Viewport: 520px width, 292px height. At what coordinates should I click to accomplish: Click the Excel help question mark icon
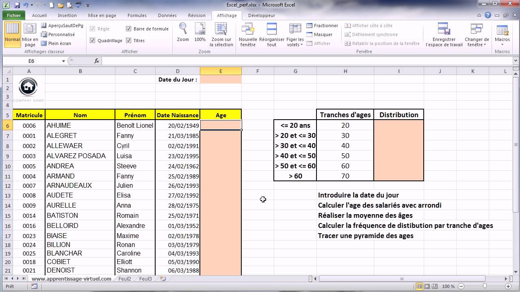pyautogui.click(x=488, y=15)
